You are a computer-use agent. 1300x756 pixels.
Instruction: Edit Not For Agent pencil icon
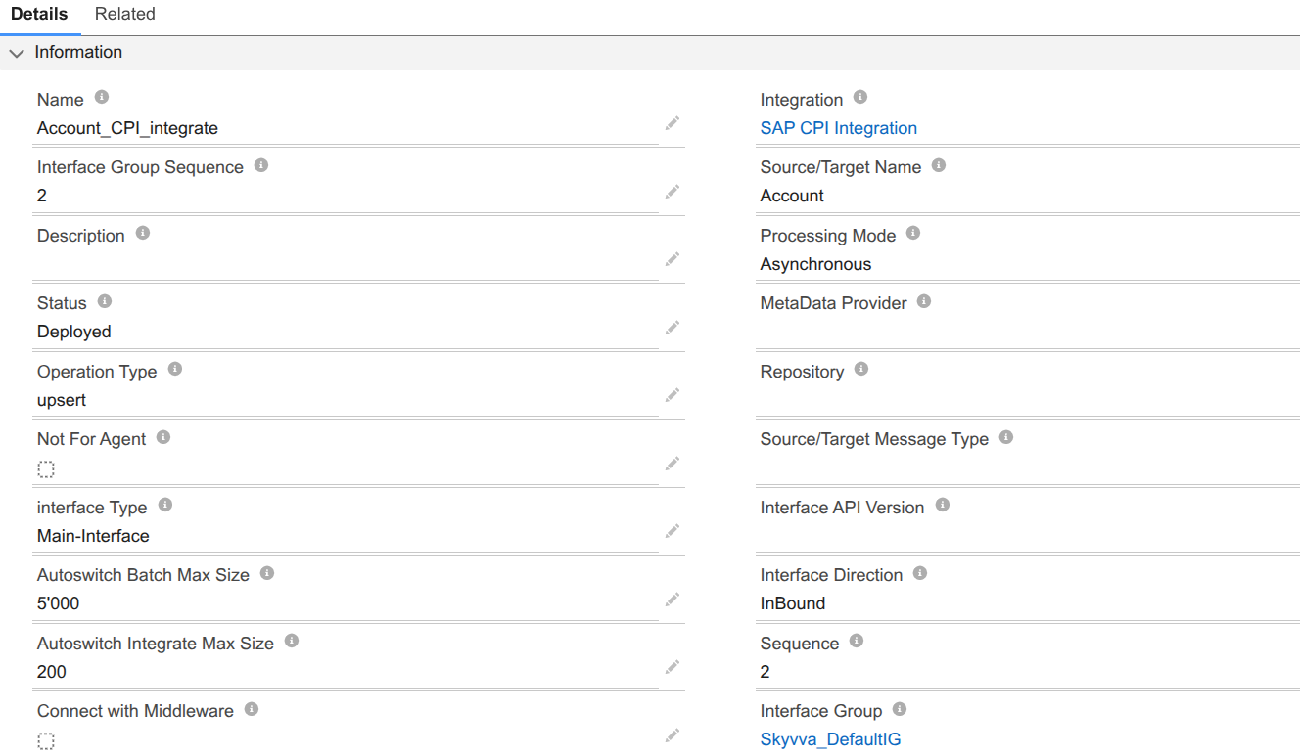tap(673, 464)
